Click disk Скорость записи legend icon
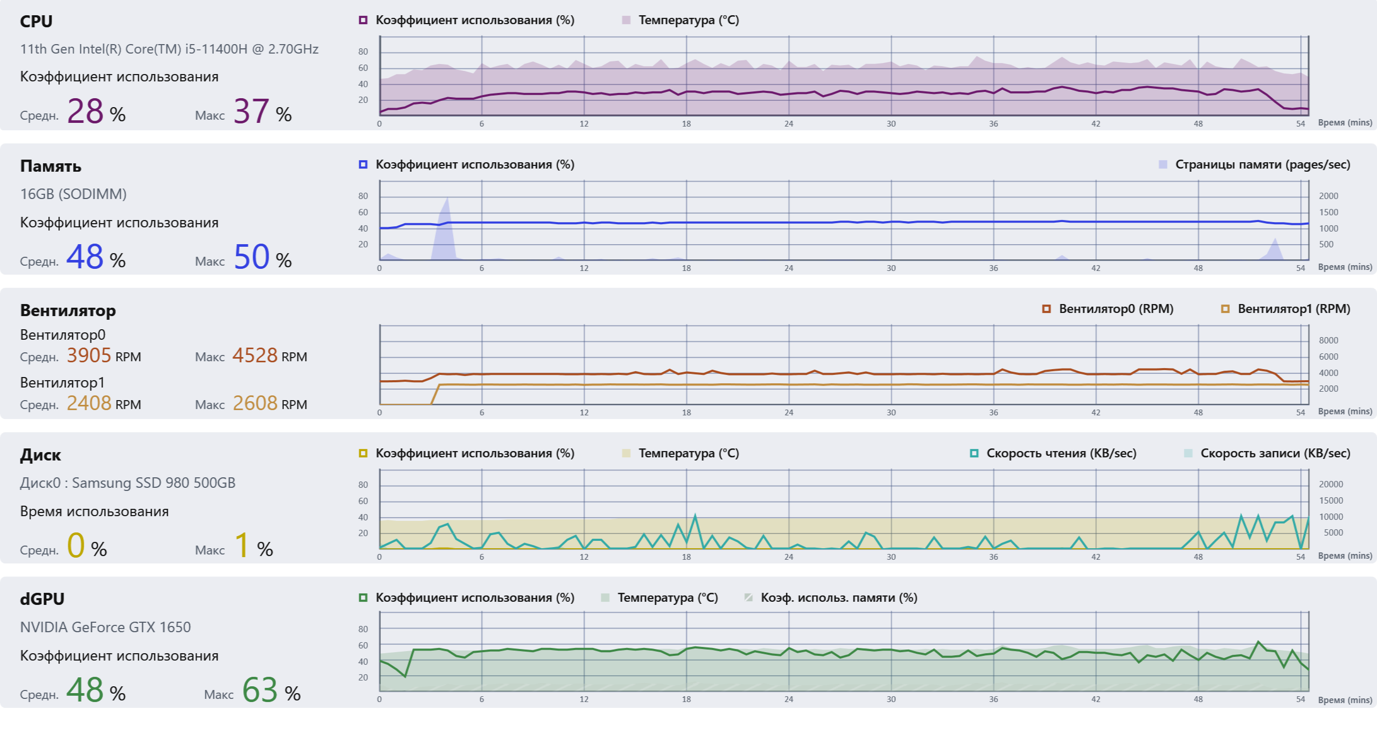Viewport: 1377px width, 743px height. [x=1188, y=454]
